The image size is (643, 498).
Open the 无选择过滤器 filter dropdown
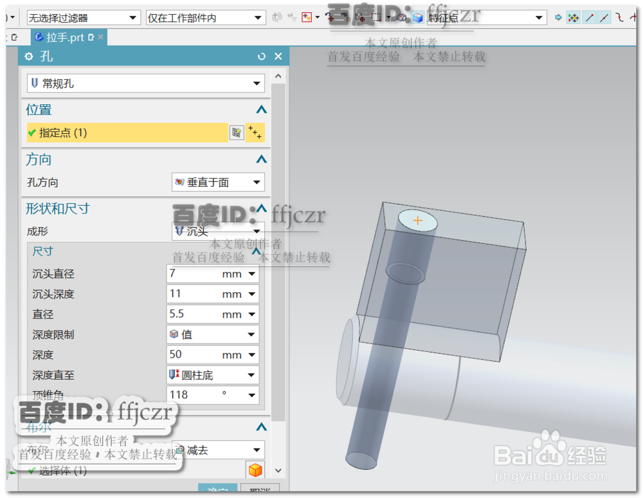tap(82, 17)
